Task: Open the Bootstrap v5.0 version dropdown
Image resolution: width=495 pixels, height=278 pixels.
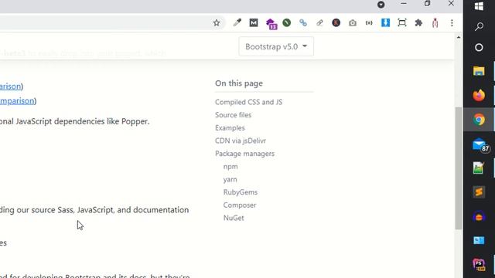Action: [x=276, y=46]
